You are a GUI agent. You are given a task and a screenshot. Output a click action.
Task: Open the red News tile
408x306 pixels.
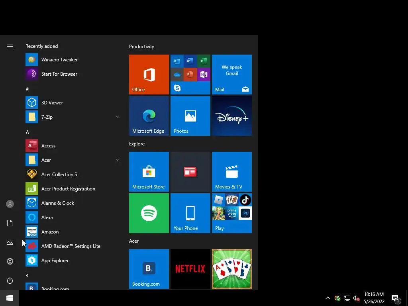pos(190,172)
